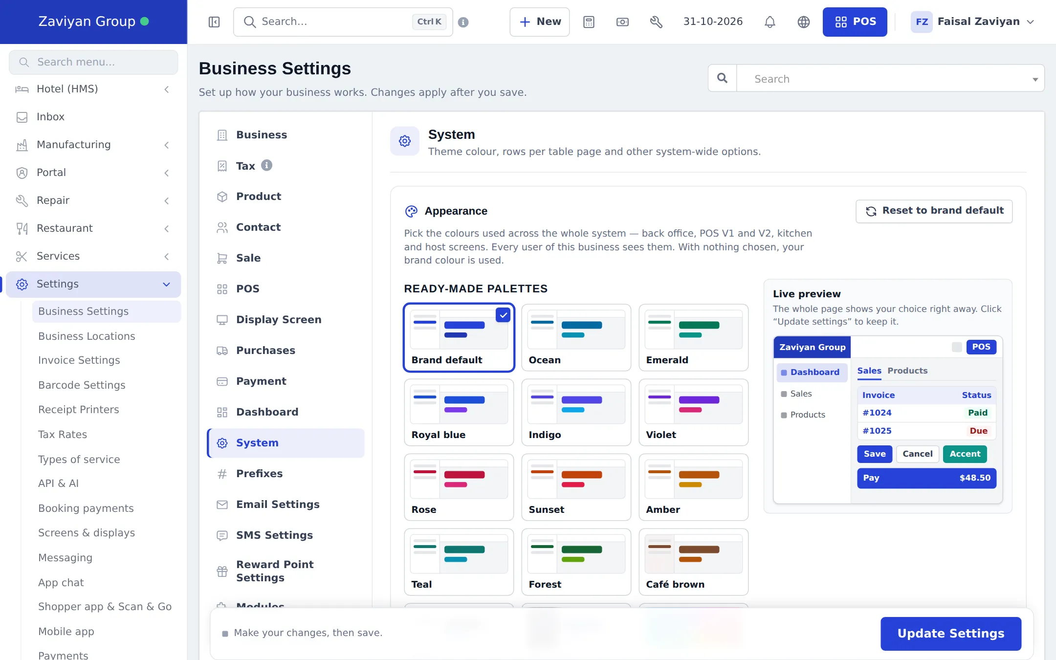
Task: Click the Update Settings button
Action: pyautogui.click(x=950, y=634)
